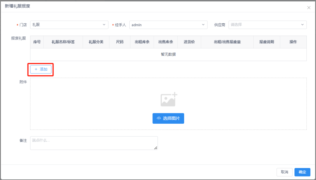The width and height of the screenshot is (316, 180).
Task: Select the 礼服名称/标签 column header
Action: click(64, 42)
